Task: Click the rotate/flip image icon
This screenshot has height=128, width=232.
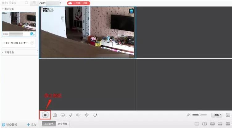Action: coord(95,115)
